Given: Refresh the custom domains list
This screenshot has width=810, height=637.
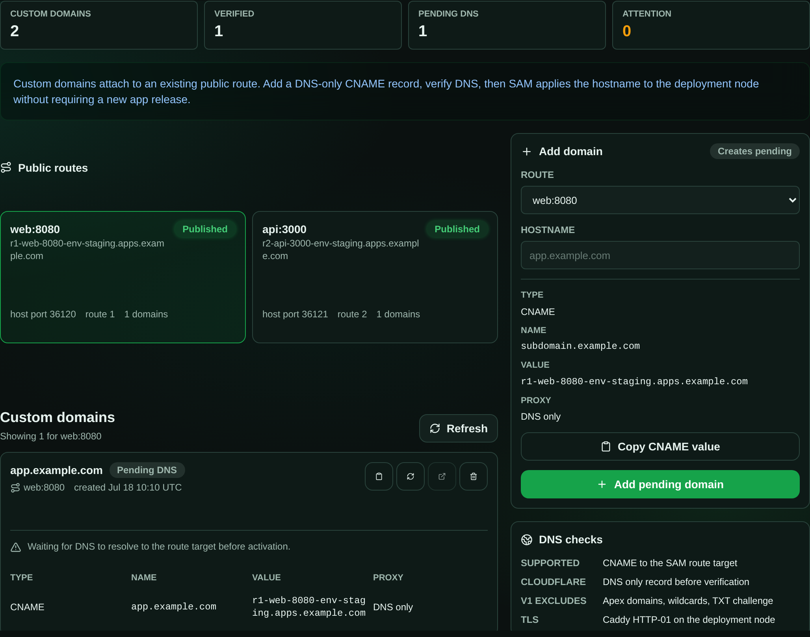Looking at the screenshot, I should coord(458,429).
